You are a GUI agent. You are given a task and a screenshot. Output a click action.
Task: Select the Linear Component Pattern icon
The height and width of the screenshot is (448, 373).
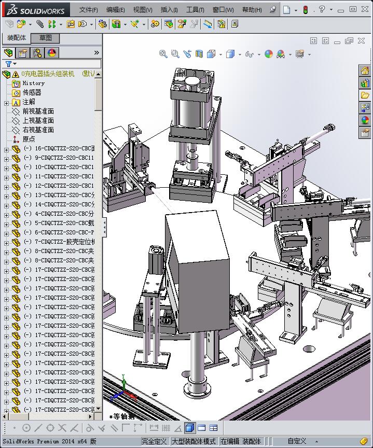[52, 24]
